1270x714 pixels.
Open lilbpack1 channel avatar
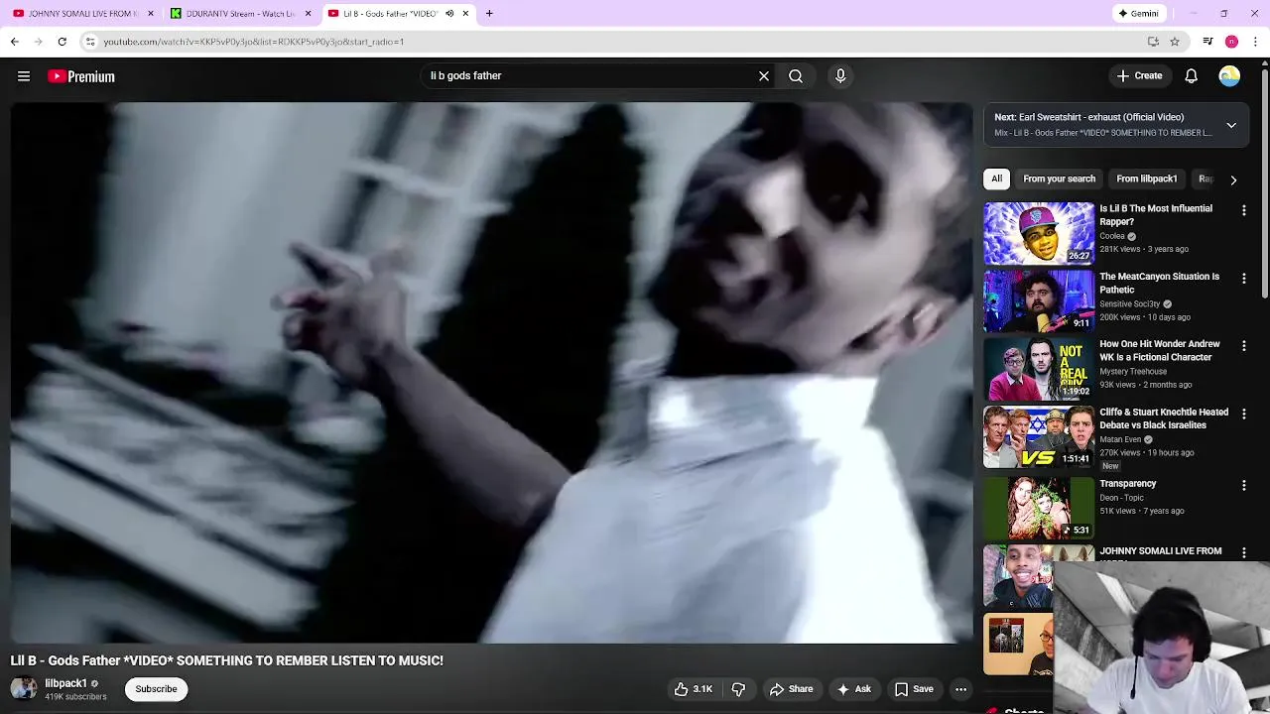pos(24,688)
